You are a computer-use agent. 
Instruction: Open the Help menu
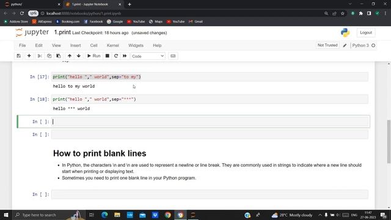(157, 45)
